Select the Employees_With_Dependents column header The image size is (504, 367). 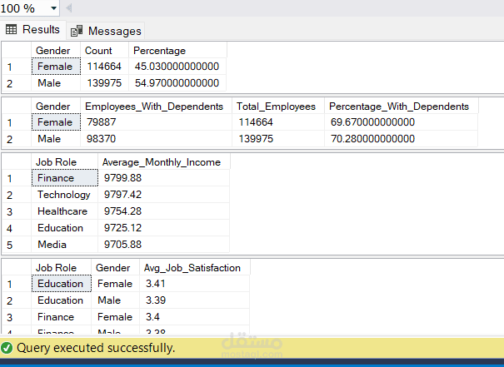[x=157, y=107]
